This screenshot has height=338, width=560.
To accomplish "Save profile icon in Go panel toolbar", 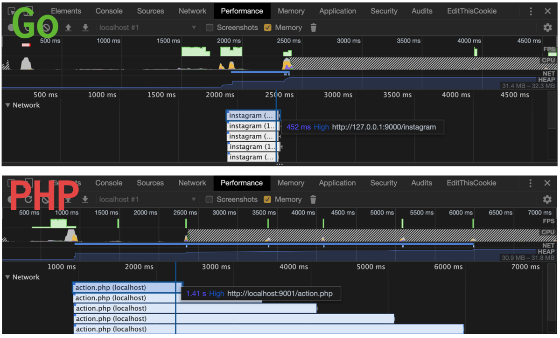I will [85, 28].
